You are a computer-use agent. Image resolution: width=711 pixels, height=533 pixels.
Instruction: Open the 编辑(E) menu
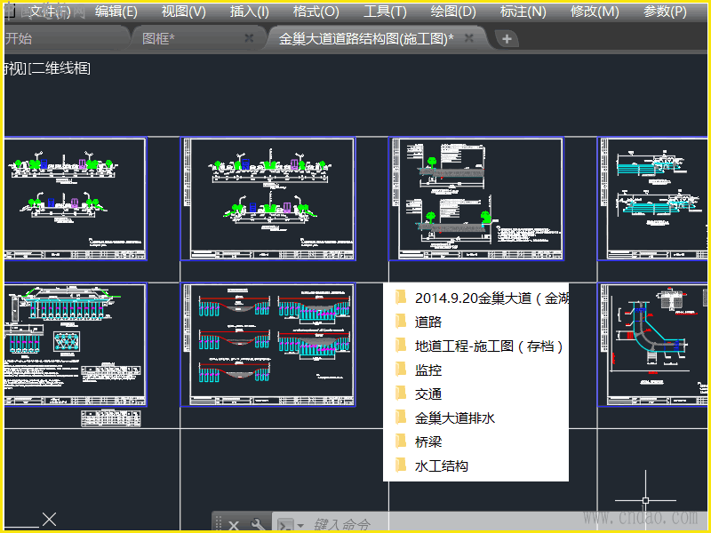116,12
